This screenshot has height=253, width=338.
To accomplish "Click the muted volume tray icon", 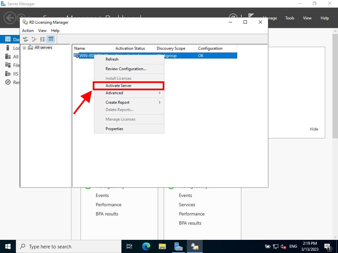I will coord(283,246).
